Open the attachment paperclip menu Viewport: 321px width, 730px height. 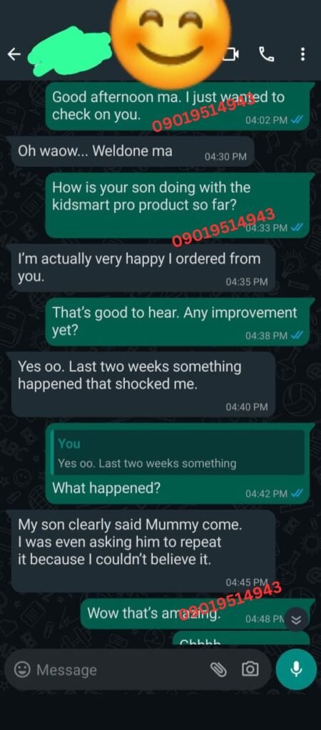pos(218,669)
